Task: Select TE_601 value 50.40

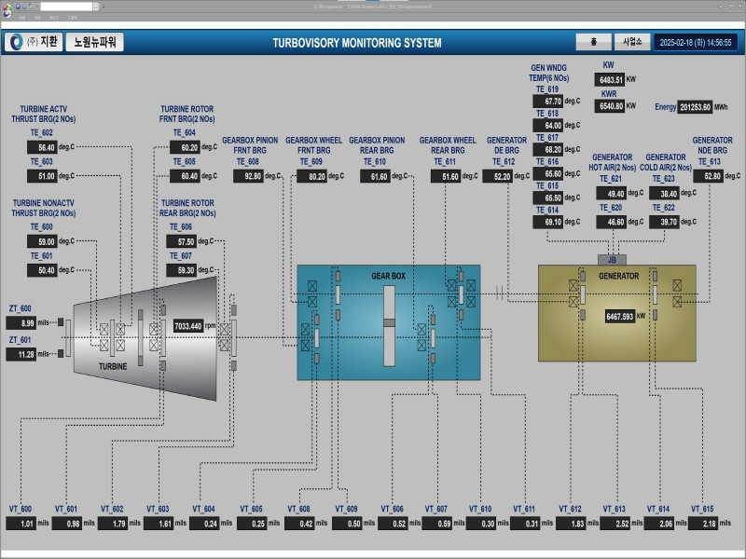Action: [42, 270]
